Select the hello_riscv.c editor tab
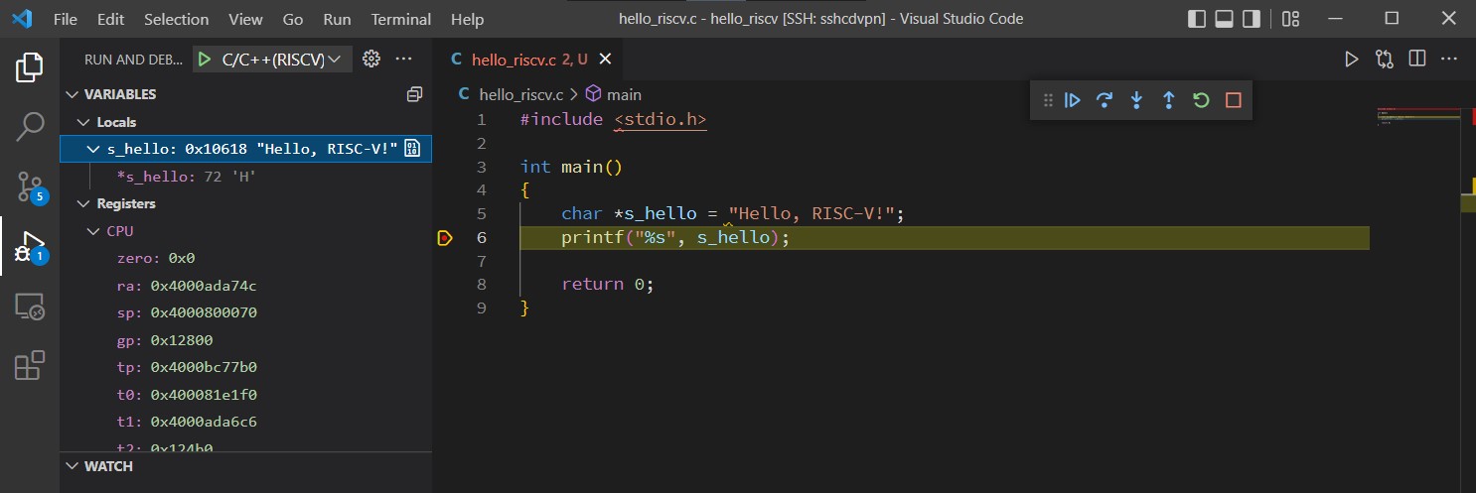Image resolution: width=1476 pixels, height=493 pixels. pyautogui.click(x=527, y=60)
